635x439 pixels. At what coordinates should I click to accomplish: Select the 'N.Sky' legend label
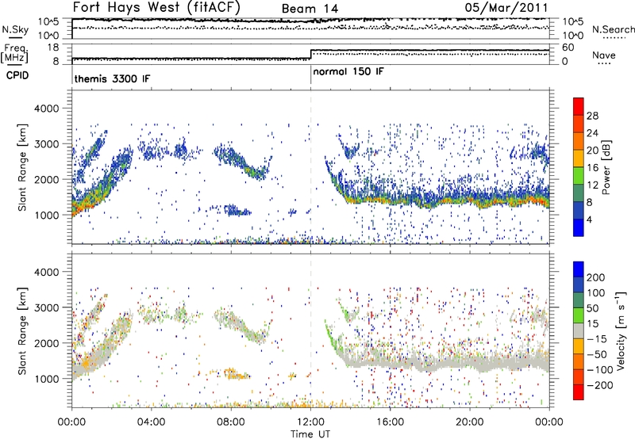15,29
